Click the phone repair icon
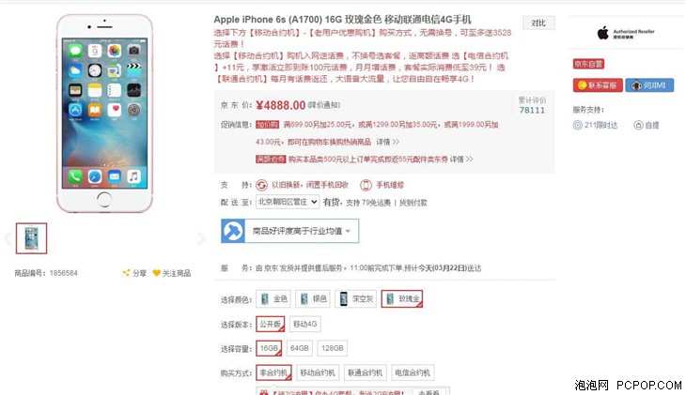Screen dimensions: 686x395 pos(366,185)
